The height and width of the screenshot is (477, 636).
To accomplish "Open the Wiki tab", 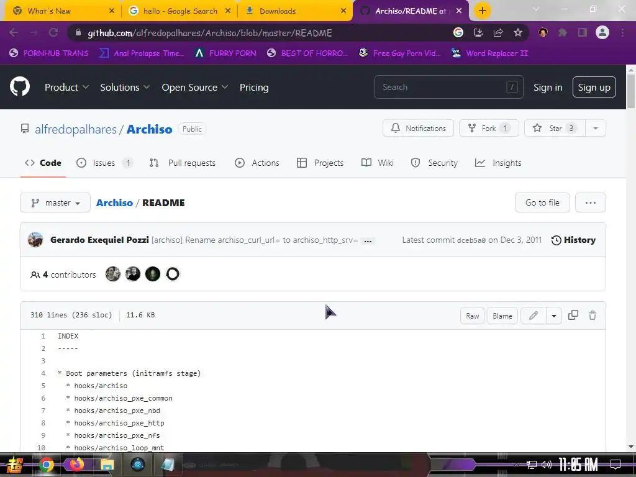I will click(377, 163).
